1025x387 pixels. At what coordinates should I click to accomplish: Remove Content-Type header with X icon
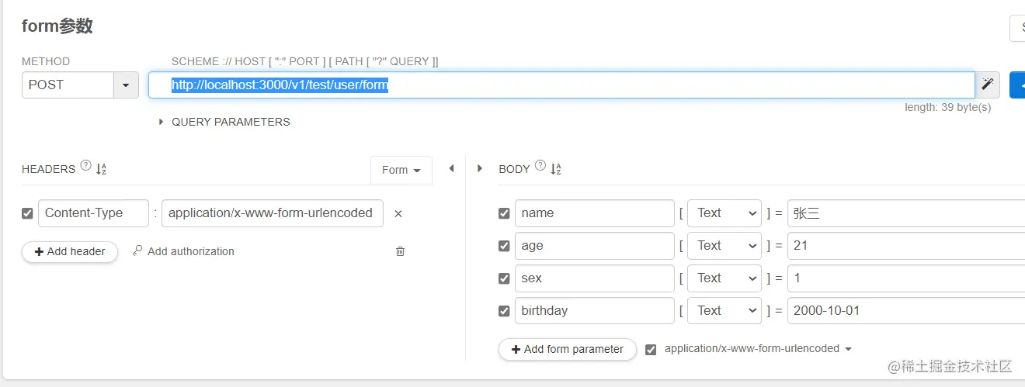point(398,213)
